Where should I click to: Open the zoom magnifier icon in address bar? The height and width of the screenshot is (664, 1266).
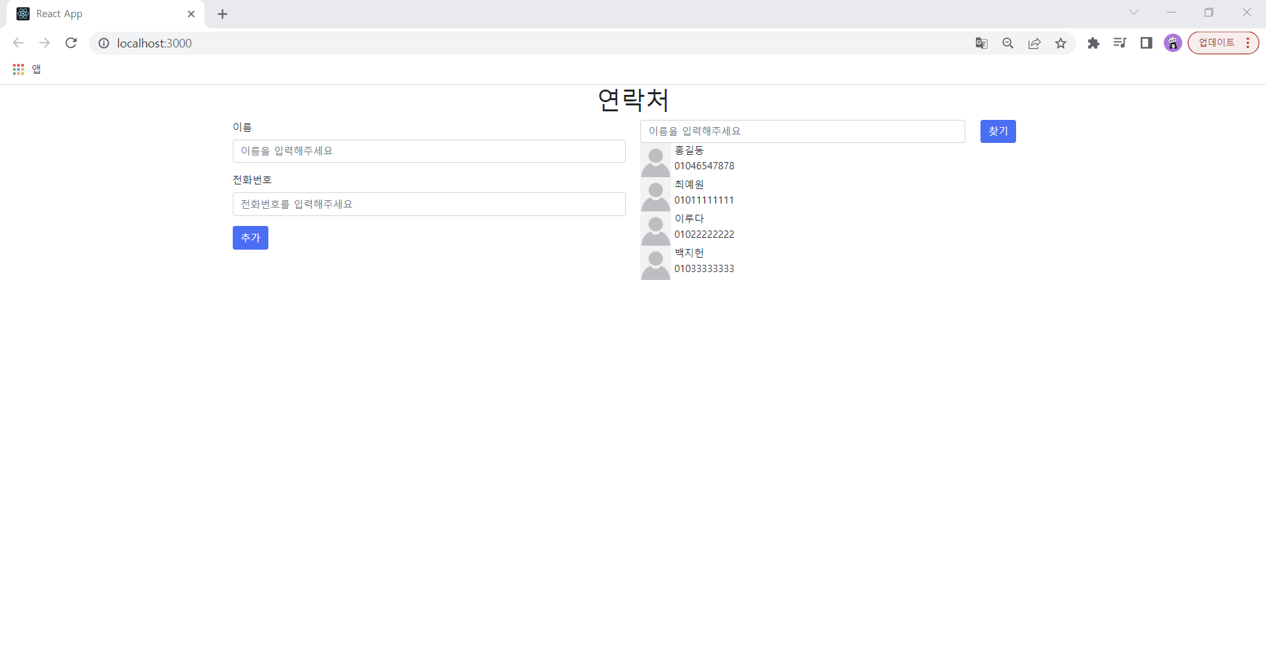(1008, 43)
